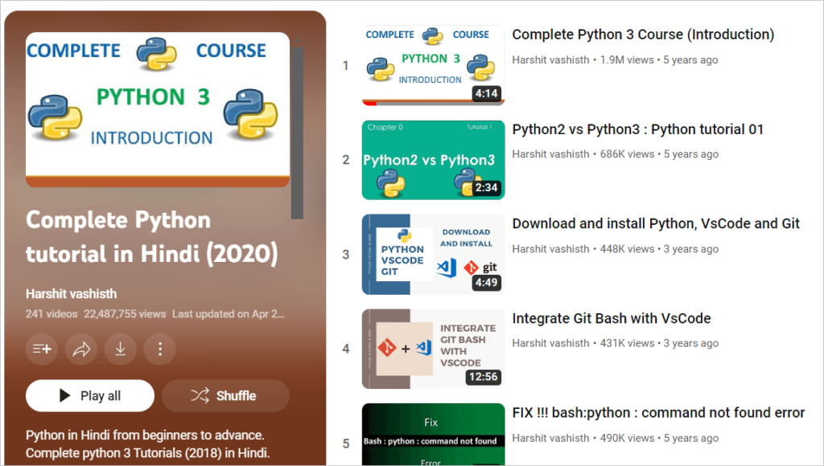
Task: Click the Python2 vs Python3 thumbnail
Action: coord(432,160)
